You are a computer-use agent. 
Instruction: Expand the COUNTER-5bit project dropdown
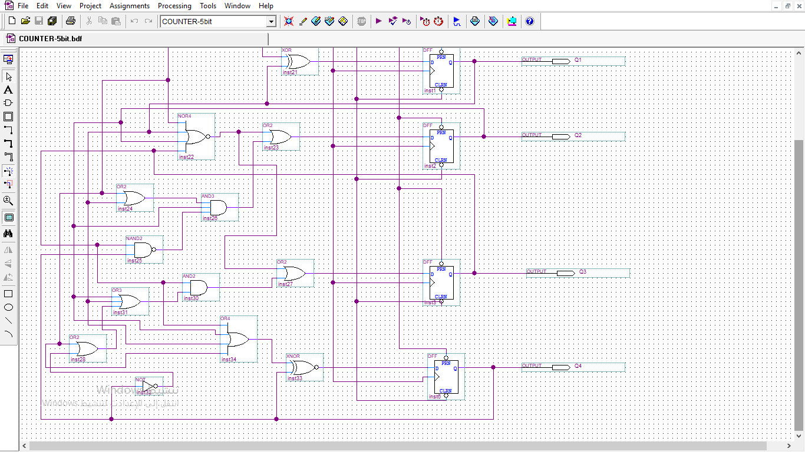pyautogui.click(x=271, y=21)
